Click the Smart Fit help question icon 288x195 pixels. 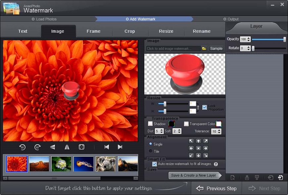(x=216, y=164)
